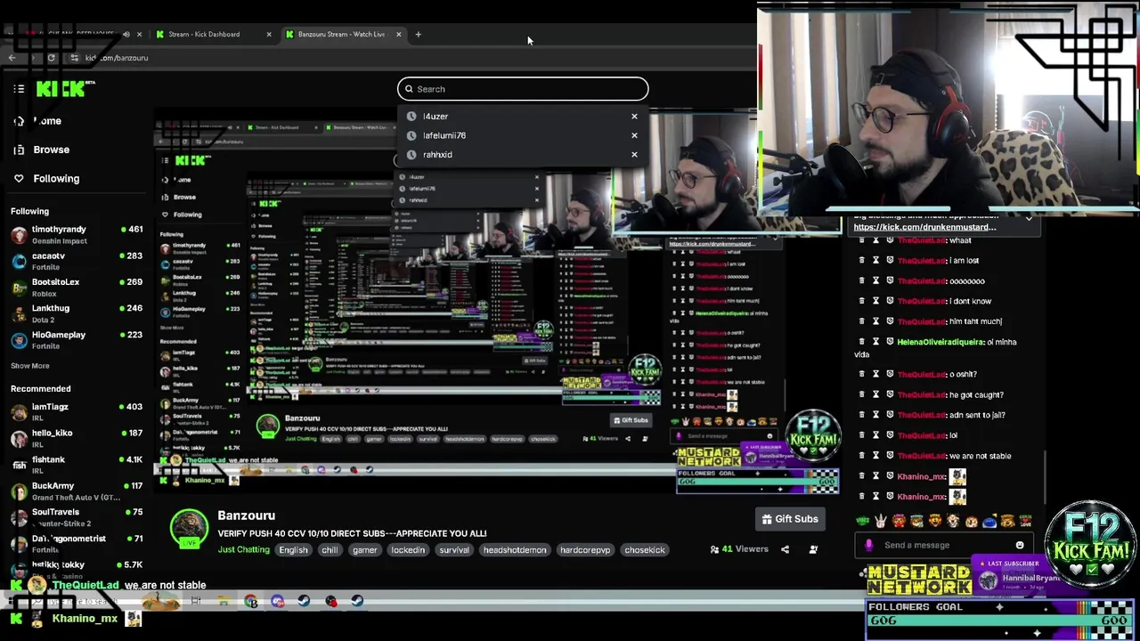Open BuckArmy recommended channel
The width and height of the screenshot is (1140, 641).
pyautogui.click(x=77, y=491)
